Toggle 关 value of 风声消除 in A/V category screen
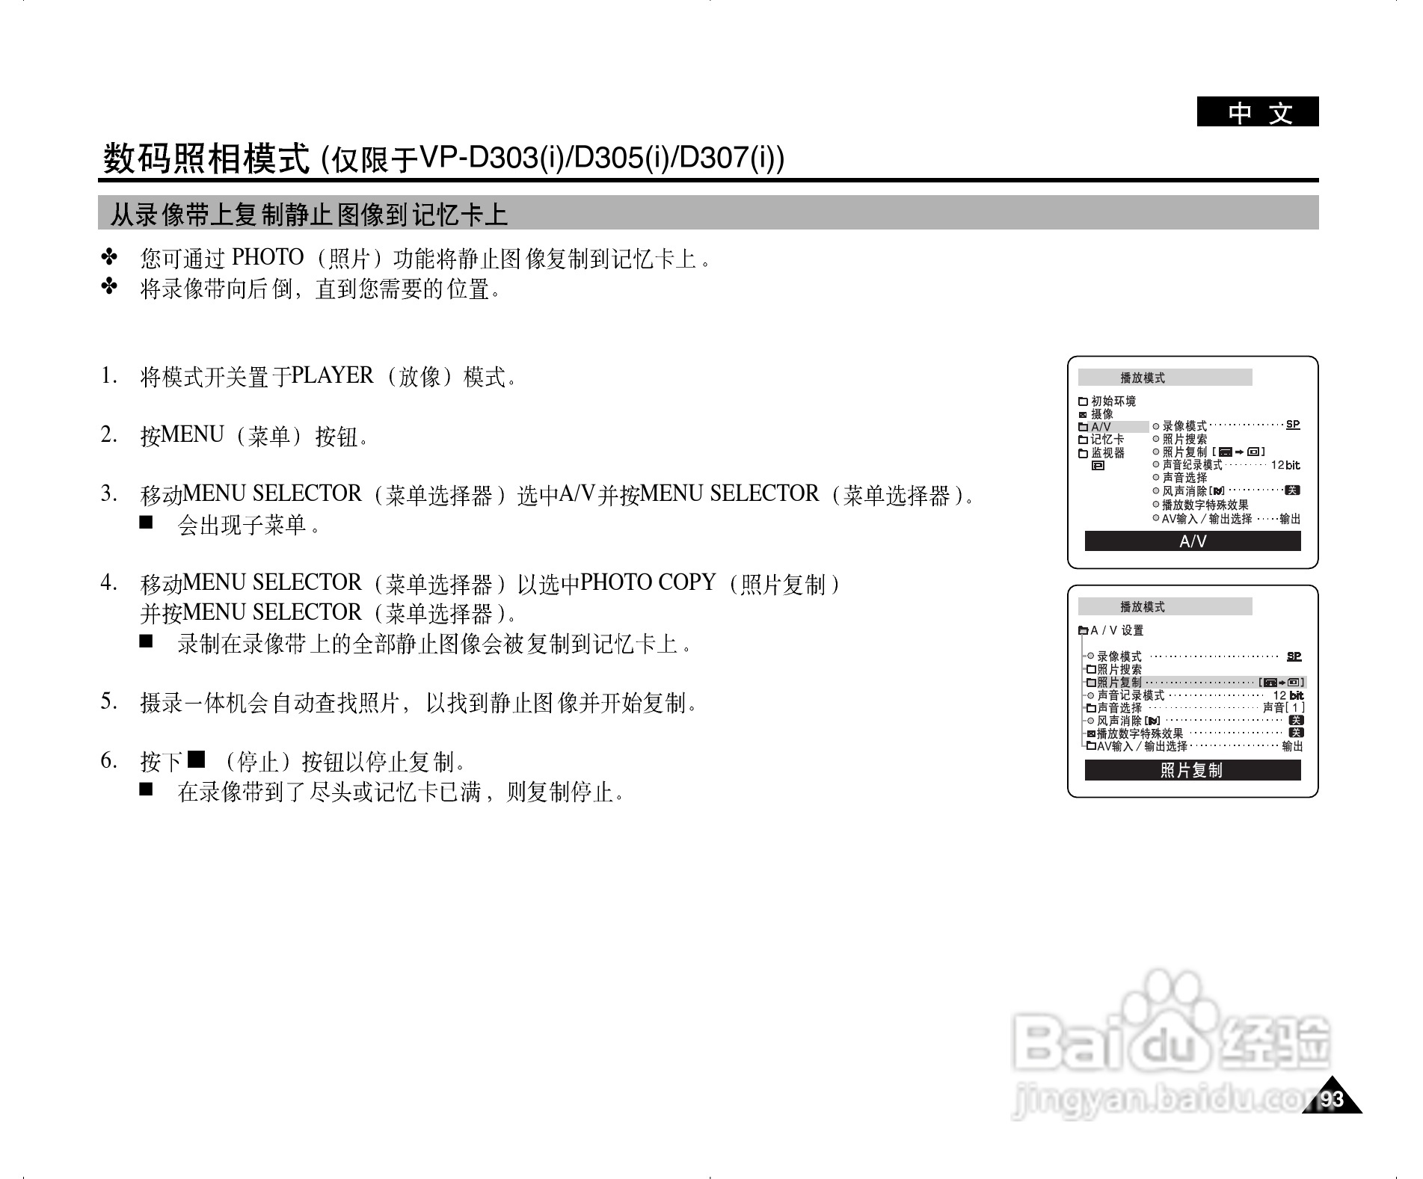1423x1179 pixels. coord(1293,490)
